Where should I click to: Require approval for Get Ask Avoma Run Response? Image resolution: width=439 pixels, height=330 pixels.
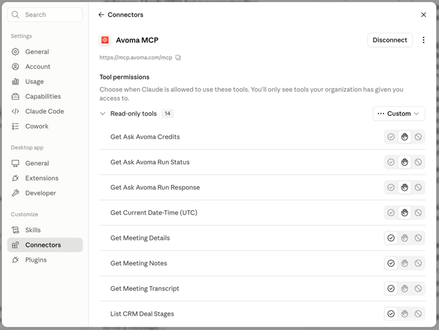coord(404,187)
